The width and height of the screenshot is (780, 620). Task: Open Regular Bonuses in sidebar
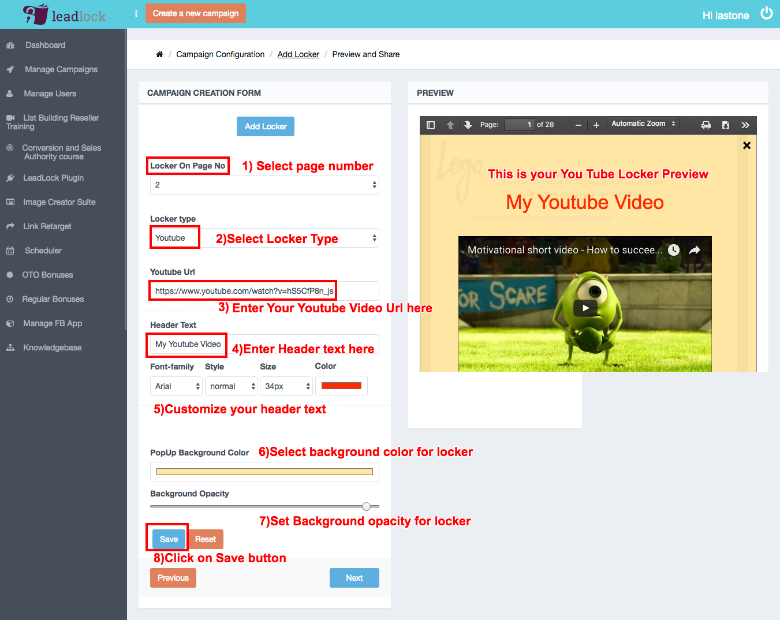53,299
